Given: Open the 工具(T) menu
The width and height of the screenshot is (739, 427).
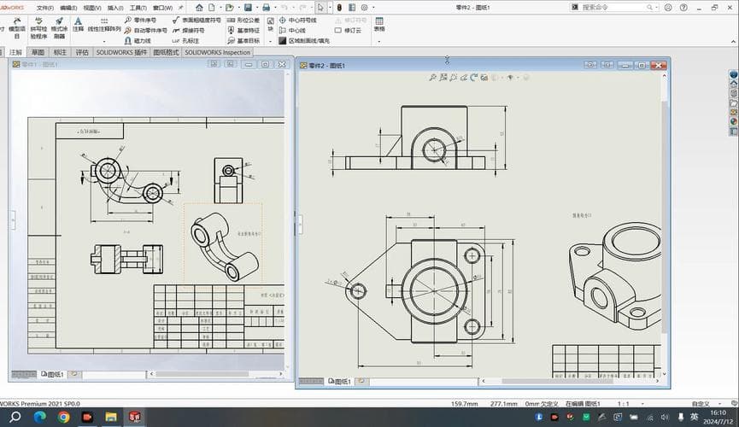Looking at the screenshot, I should (138, 8).
